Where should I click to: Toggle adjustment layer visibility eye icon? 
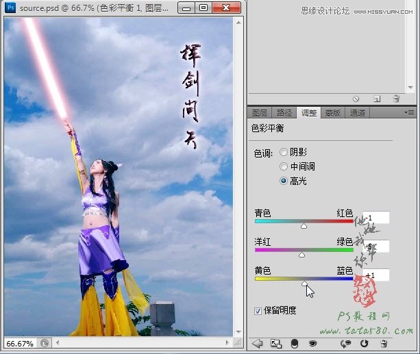[x=313, y=344]
